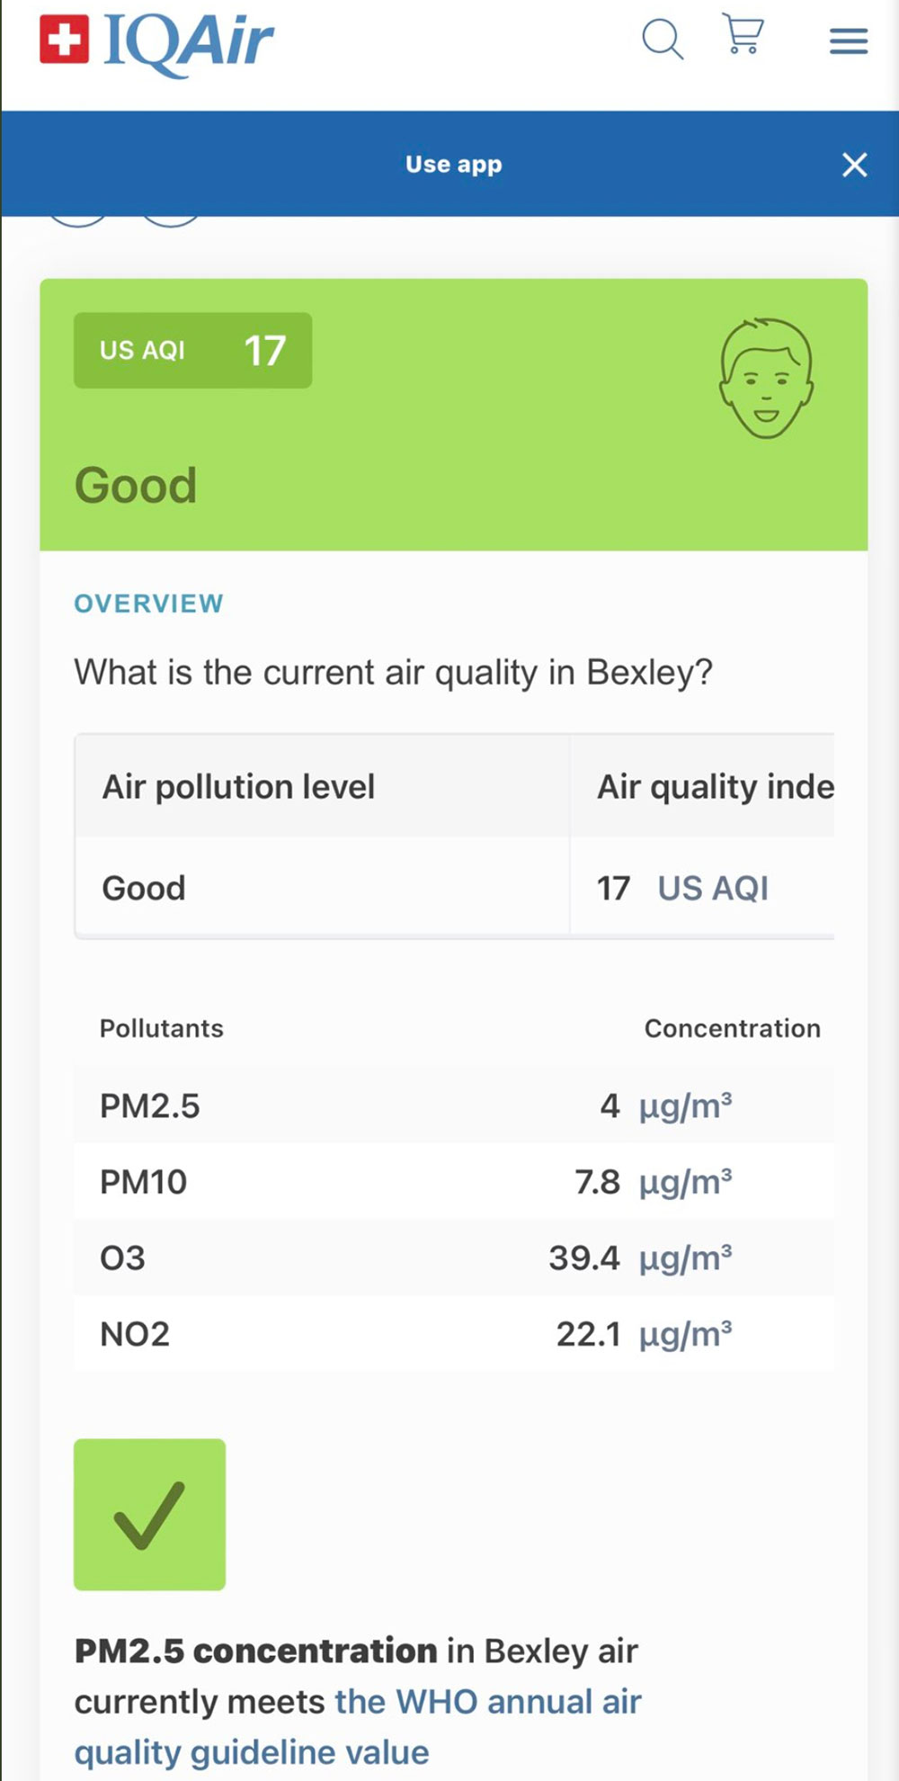Screen dimensions: 899x1781
Task: Click the Air pollution level header
Action: coord(238,787)
